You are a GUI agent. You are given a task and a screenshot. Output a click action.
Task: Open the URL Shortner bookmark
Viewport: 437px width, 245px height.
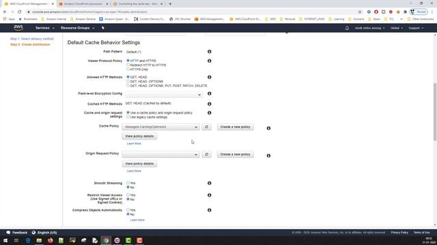tap(180, 19)
